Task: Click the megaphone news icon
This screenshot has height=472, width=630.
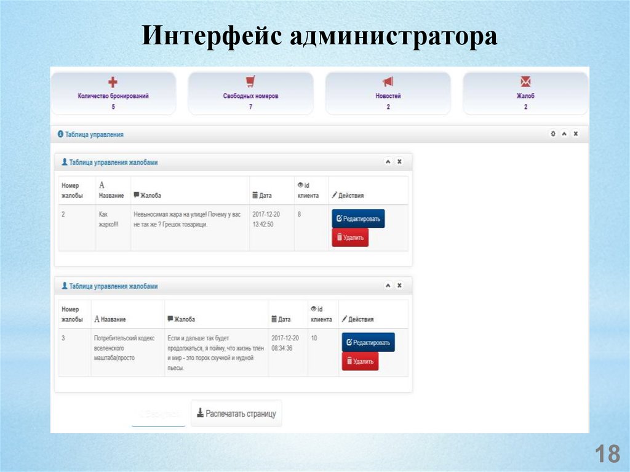Action: tap(388, 82)
